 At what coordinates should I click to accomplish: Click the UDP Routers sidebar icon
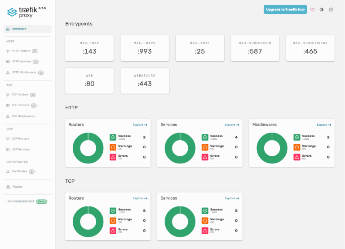(x=8, y=139)
